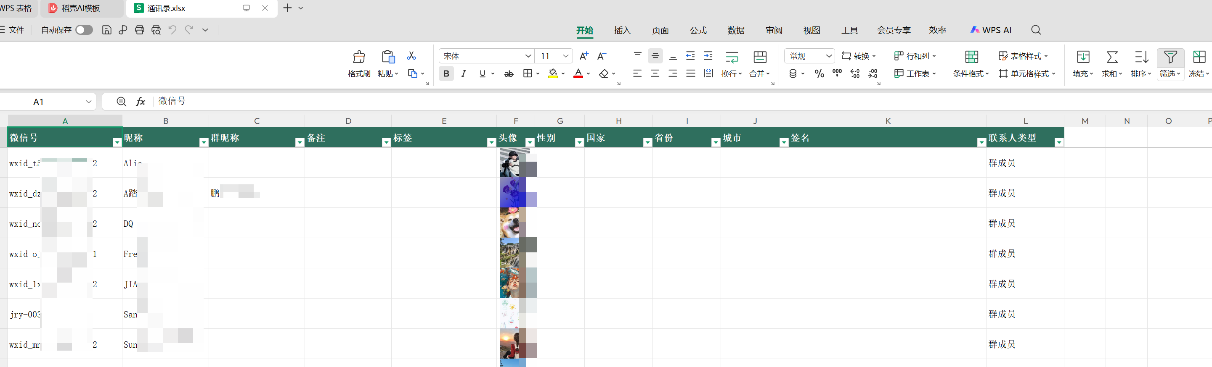Click the increase indent icon
Screen dimensions: 1212x367
point(708,56)
